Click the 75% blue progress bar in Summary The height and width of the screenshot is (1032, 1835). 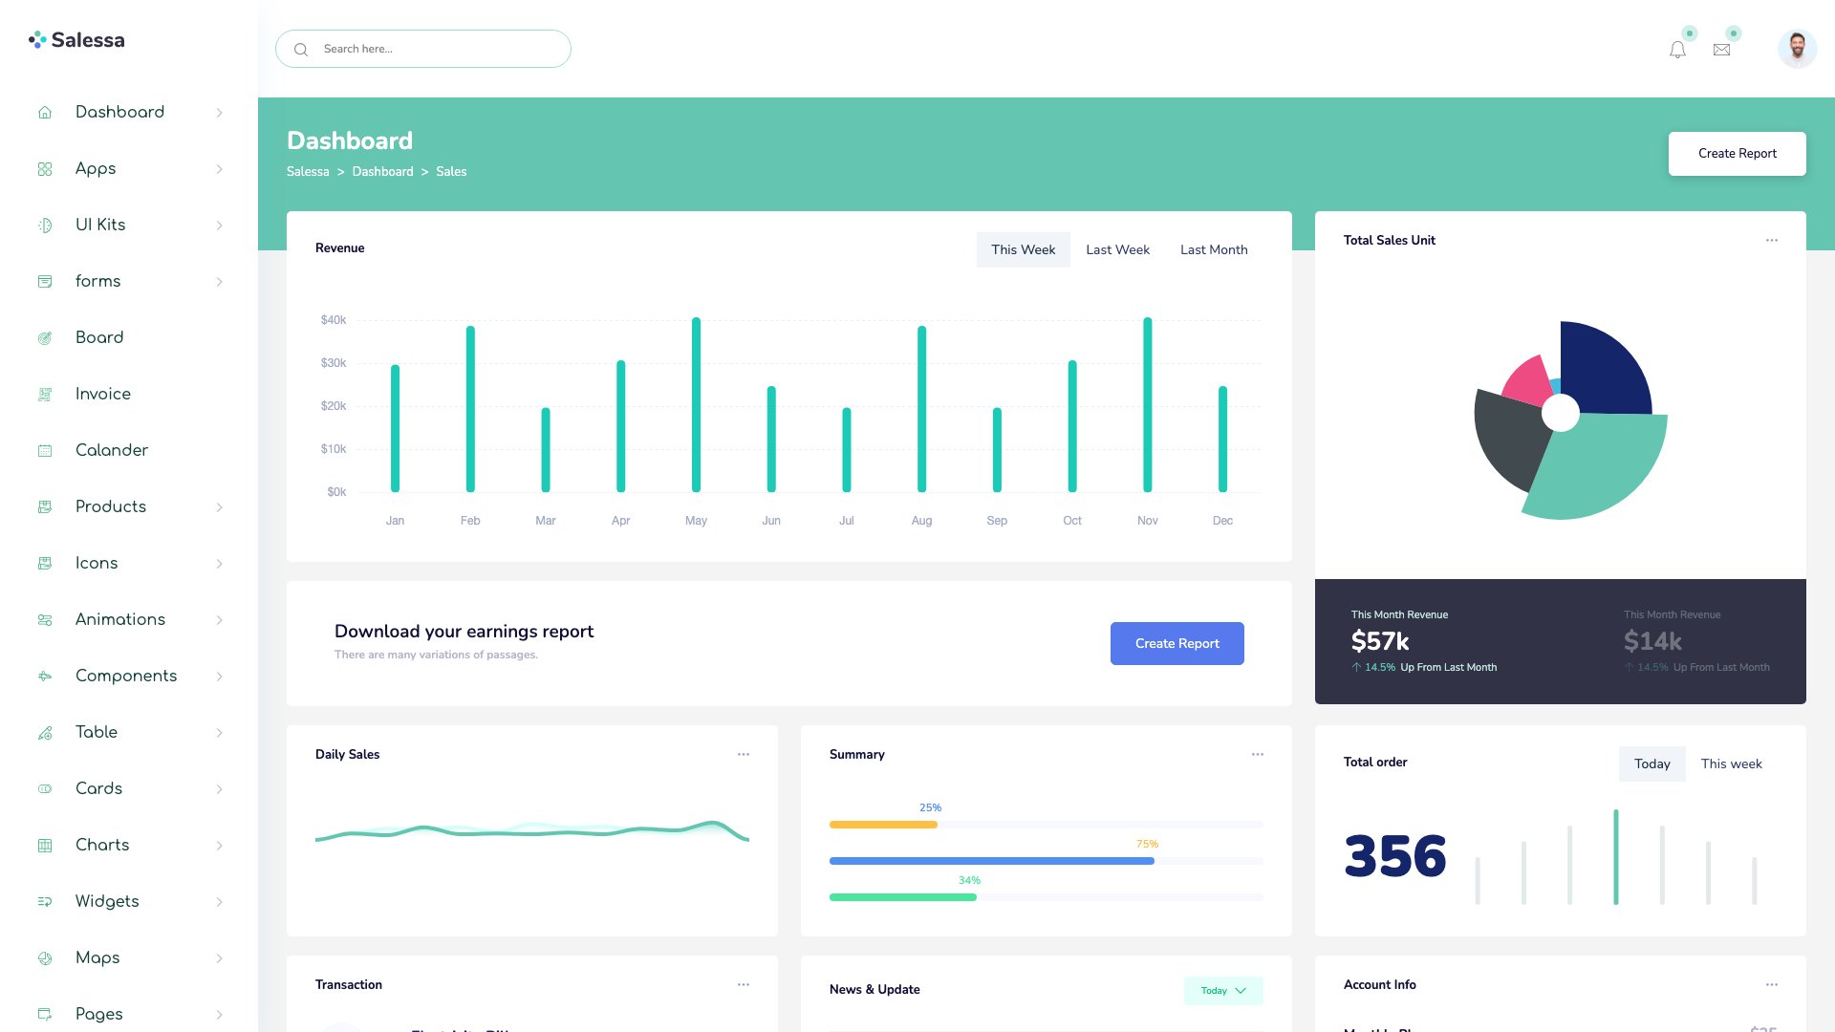pos(991,860)
